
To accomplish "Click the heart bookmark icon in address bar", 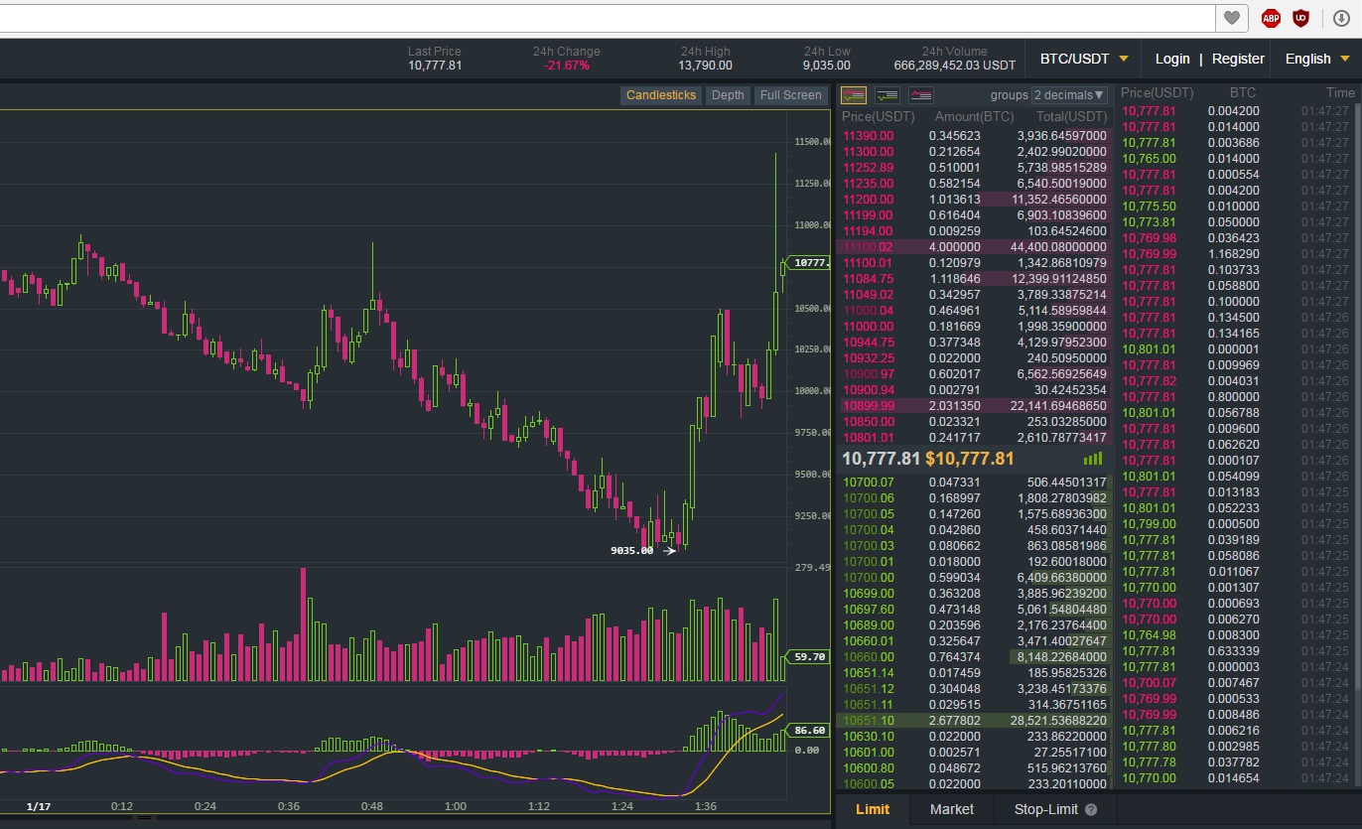I will coord(1232,18).
